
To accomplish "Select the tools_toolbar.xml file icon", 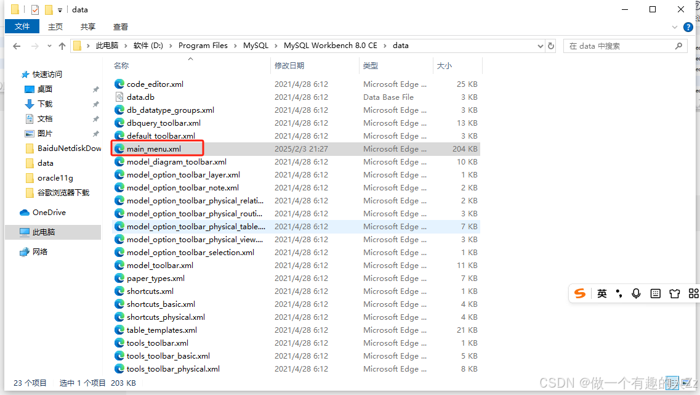I will [x=119, y=343].
